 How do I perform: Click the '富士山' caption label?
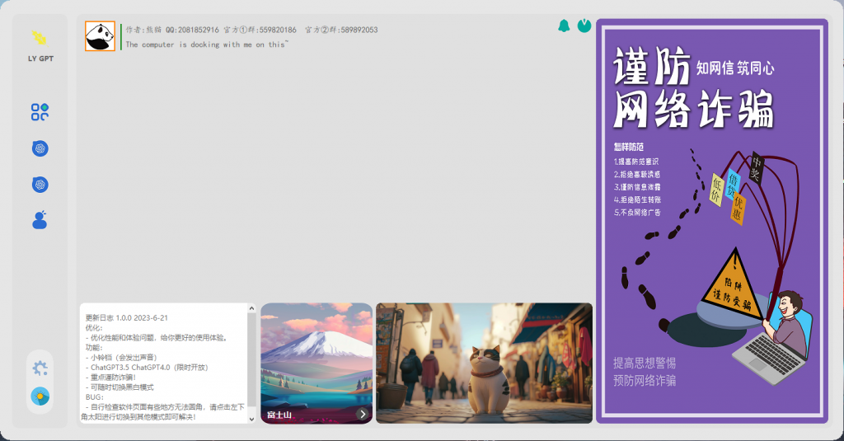pos(279,415)
